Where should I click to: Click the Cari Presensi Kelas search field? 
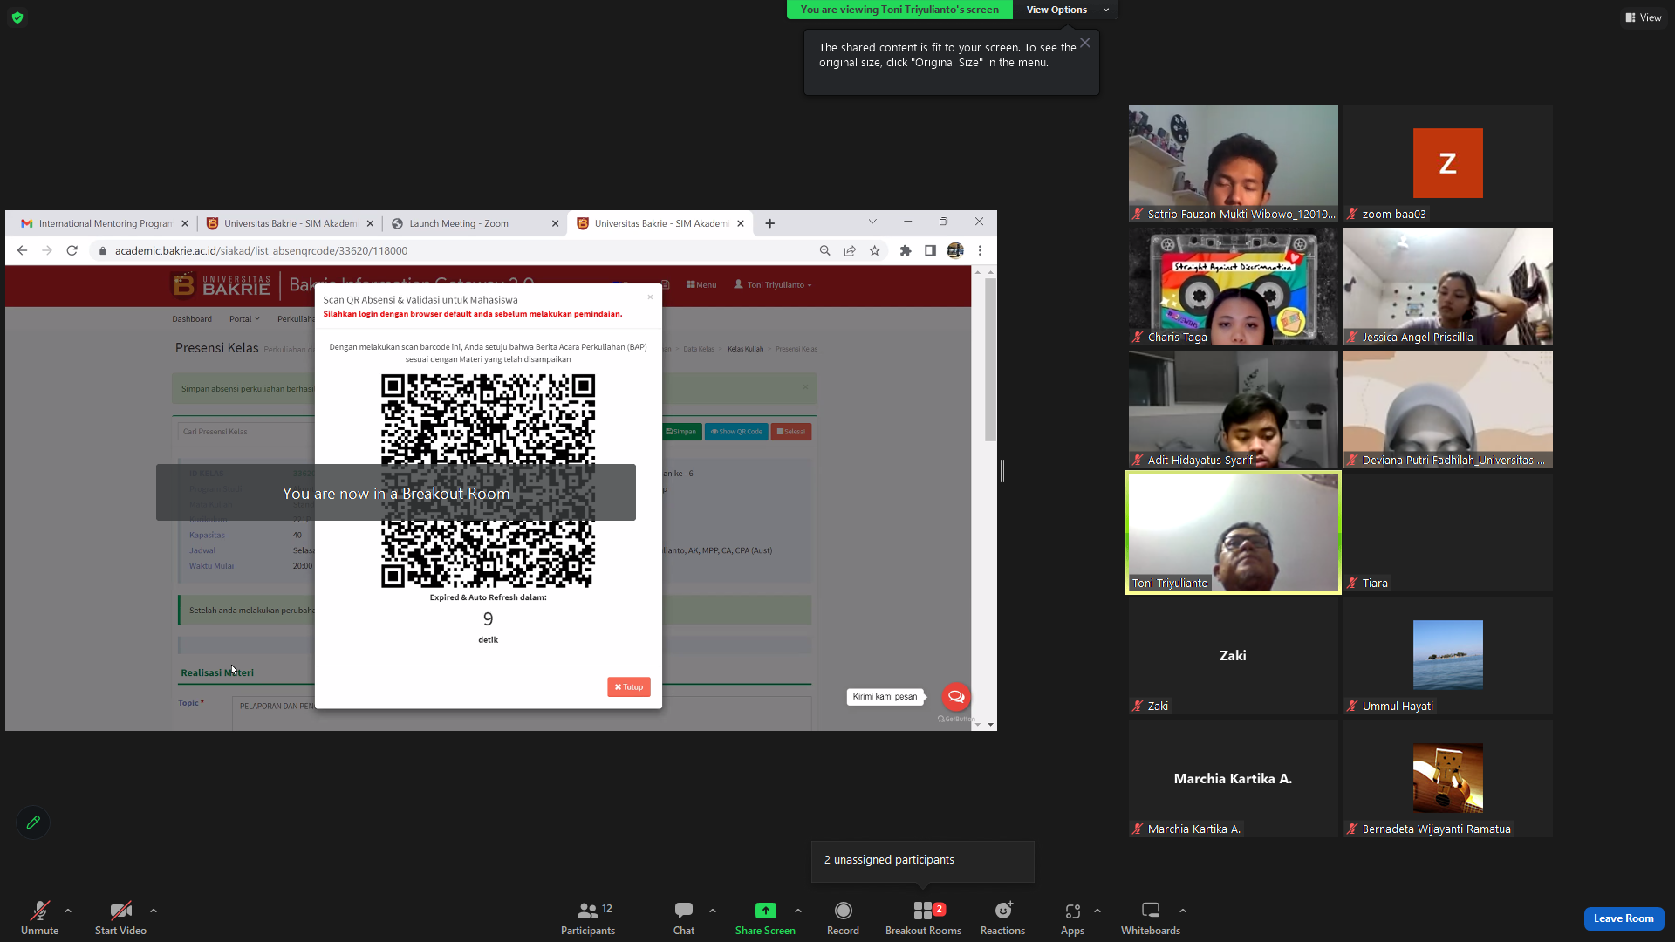click(246, 432)
